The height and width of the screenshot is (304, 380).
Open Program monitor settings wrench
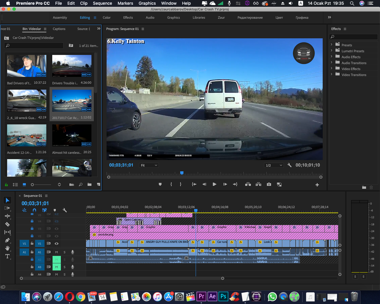point(289,165)
